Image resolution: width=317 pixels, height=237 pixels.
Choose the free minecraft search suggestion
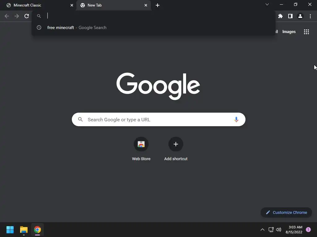pos(154,27)
